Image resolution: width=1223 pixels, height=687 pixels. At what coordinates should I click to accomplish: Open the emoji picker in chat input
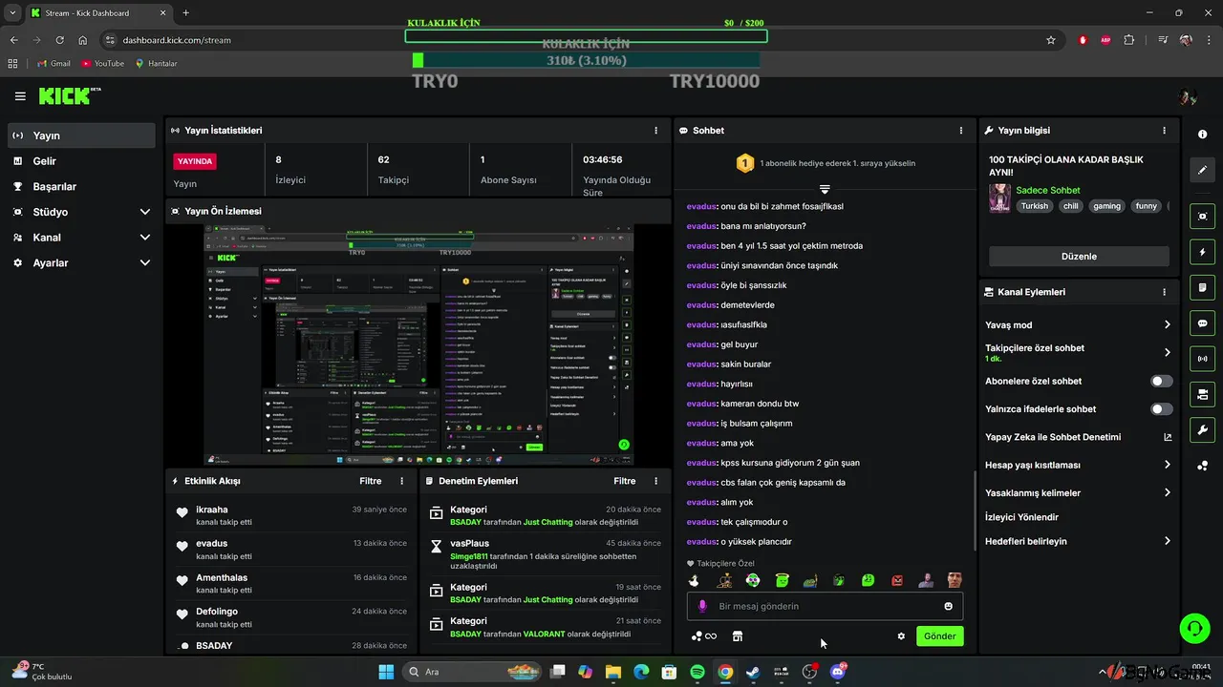coord(948,606)
